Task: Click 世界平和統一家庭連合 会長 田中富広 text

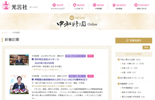Action: (x=47, y=66)
